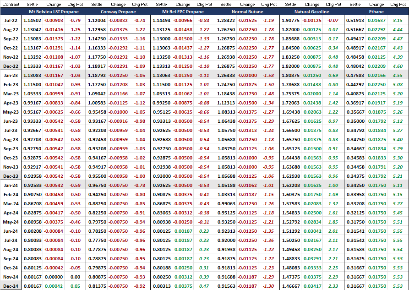The height and width of the screenshot is (290, 409).
Task: Click Ethane change percent 4.60
Action: point(398,66)
